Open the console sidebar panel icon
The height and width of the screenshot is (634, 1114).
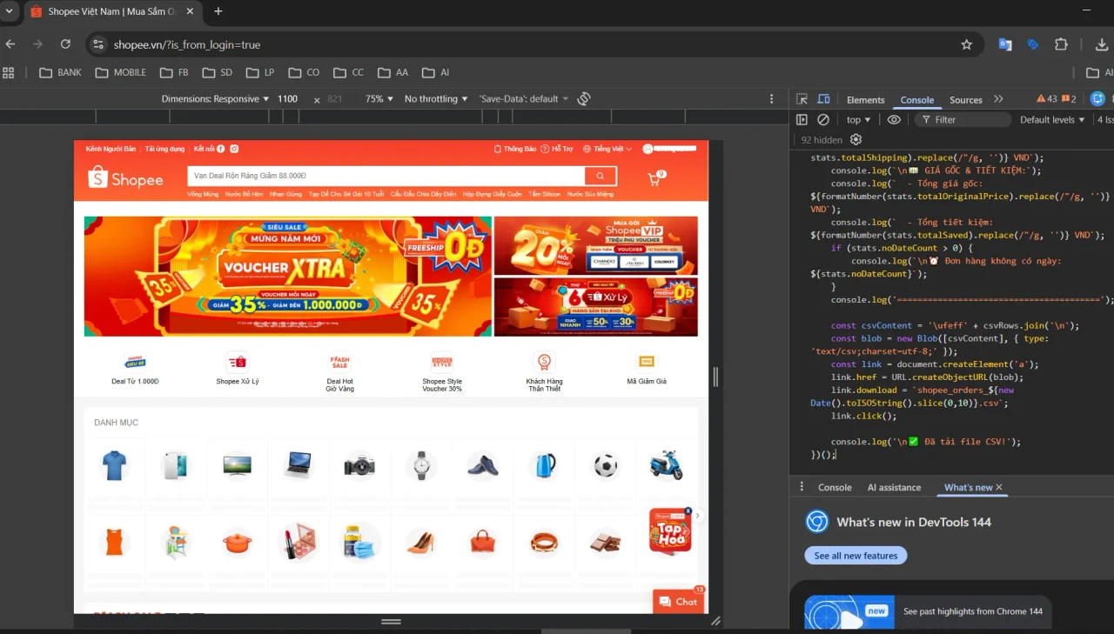pos(802,119)
